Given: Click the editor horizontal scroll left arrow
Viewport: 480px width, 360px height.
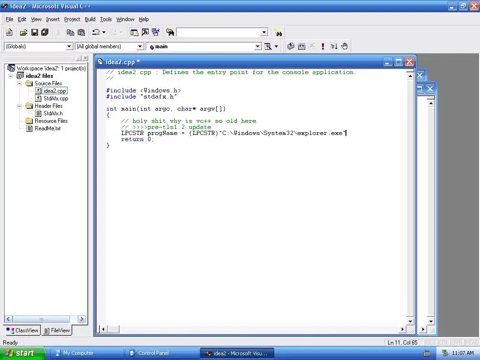Looking at the screenshot, I should pyautogui.click(x=103, y=330).
